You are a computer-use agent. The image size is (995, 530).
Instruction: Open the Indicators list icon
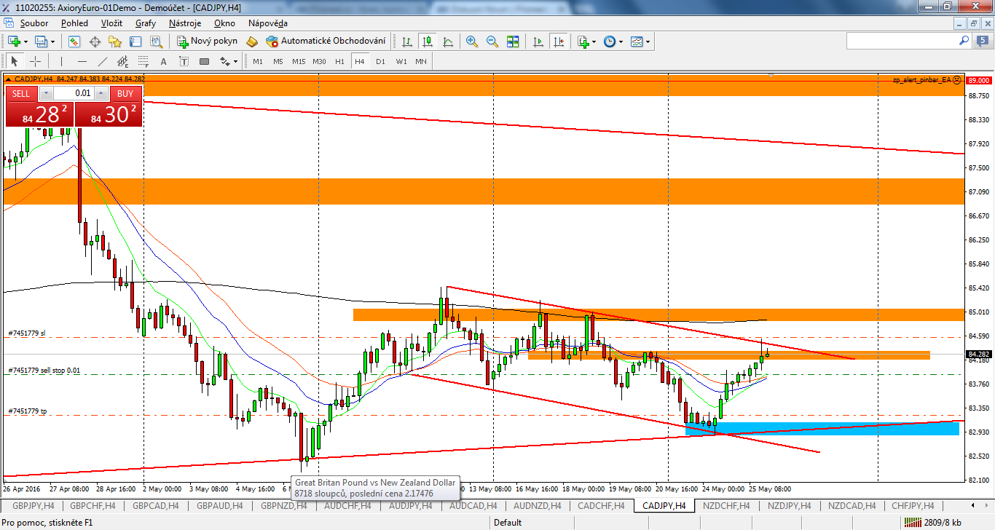click(582, 41)
